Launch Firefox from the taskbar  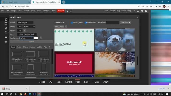pos(25,94)
